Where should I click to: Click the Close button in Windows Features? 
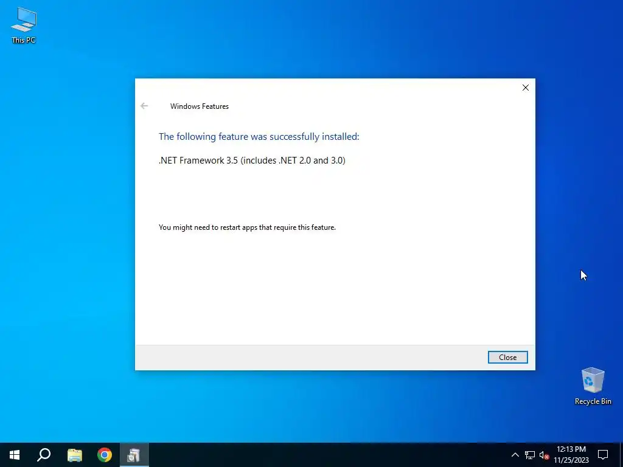pyautogui.click(x=507, y=357)
